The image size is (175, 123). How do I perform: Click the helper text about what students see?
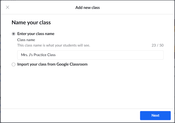[x=53, y=45]
